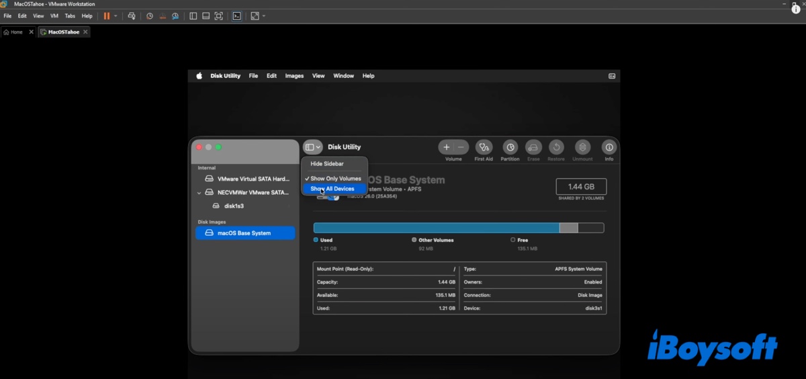This screenshot has width=806, height=379.
Task: Click the Info toolbar icon
Action: pyautogui.click(x=609, y=147)
